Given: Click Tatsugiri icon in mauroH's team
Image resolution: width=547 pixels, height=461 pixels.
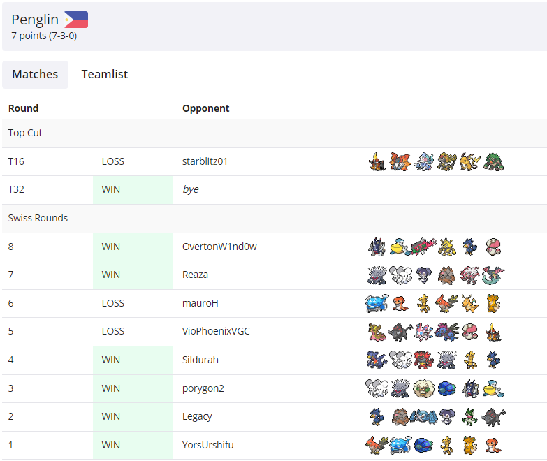Looking at the screenshot, I should (x=400, y=303).
